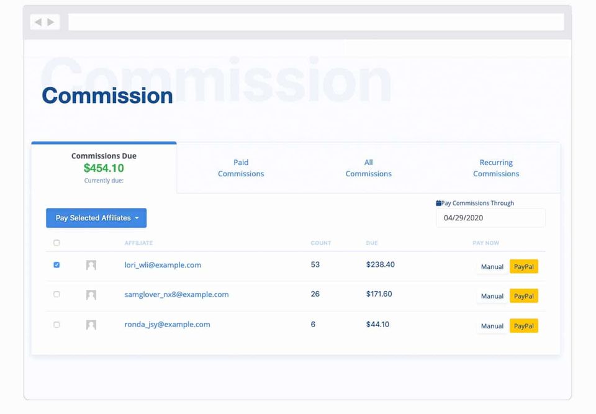
Task: Toggle the select-all checkbox in the table header
Action: [56, 243]
